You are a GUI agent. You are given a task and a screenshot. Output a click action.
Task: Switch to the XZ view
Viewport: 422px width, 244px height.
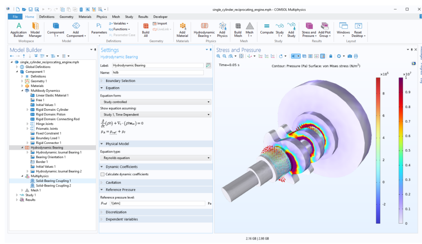point(272,56)
